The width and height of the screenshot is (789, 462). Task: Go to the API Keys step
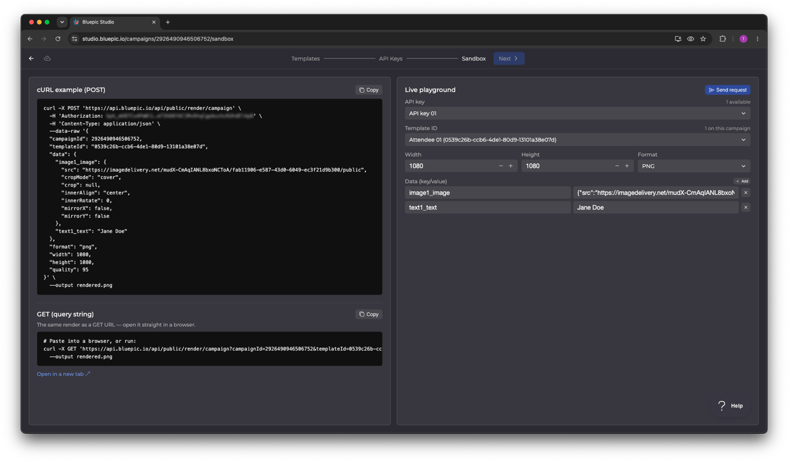click(x=390, y=59)
